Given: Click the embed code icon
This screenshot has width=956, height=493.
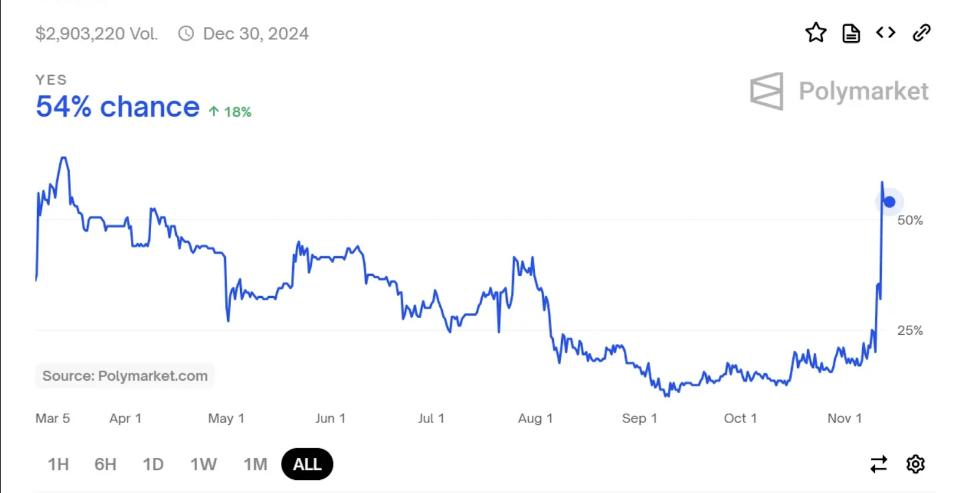Looking at the screenshot, I should 885,33.
